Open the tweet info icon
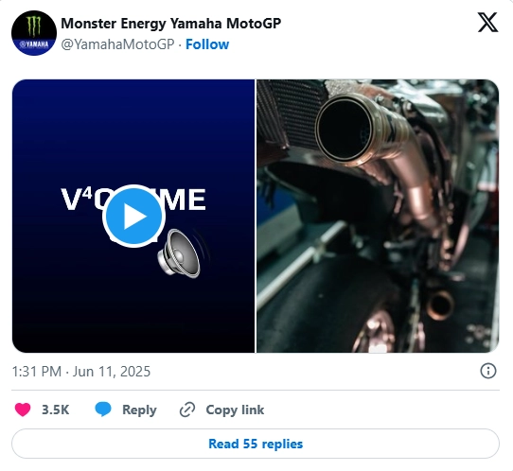 [488, 371]
